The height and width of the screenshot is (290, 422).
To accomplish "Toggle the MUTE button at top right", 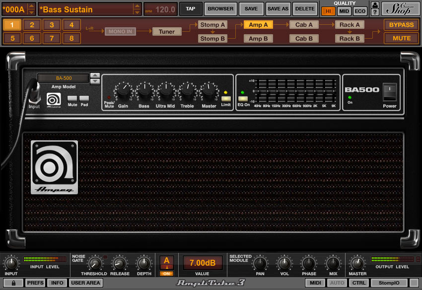I will (x=401, y=38).
